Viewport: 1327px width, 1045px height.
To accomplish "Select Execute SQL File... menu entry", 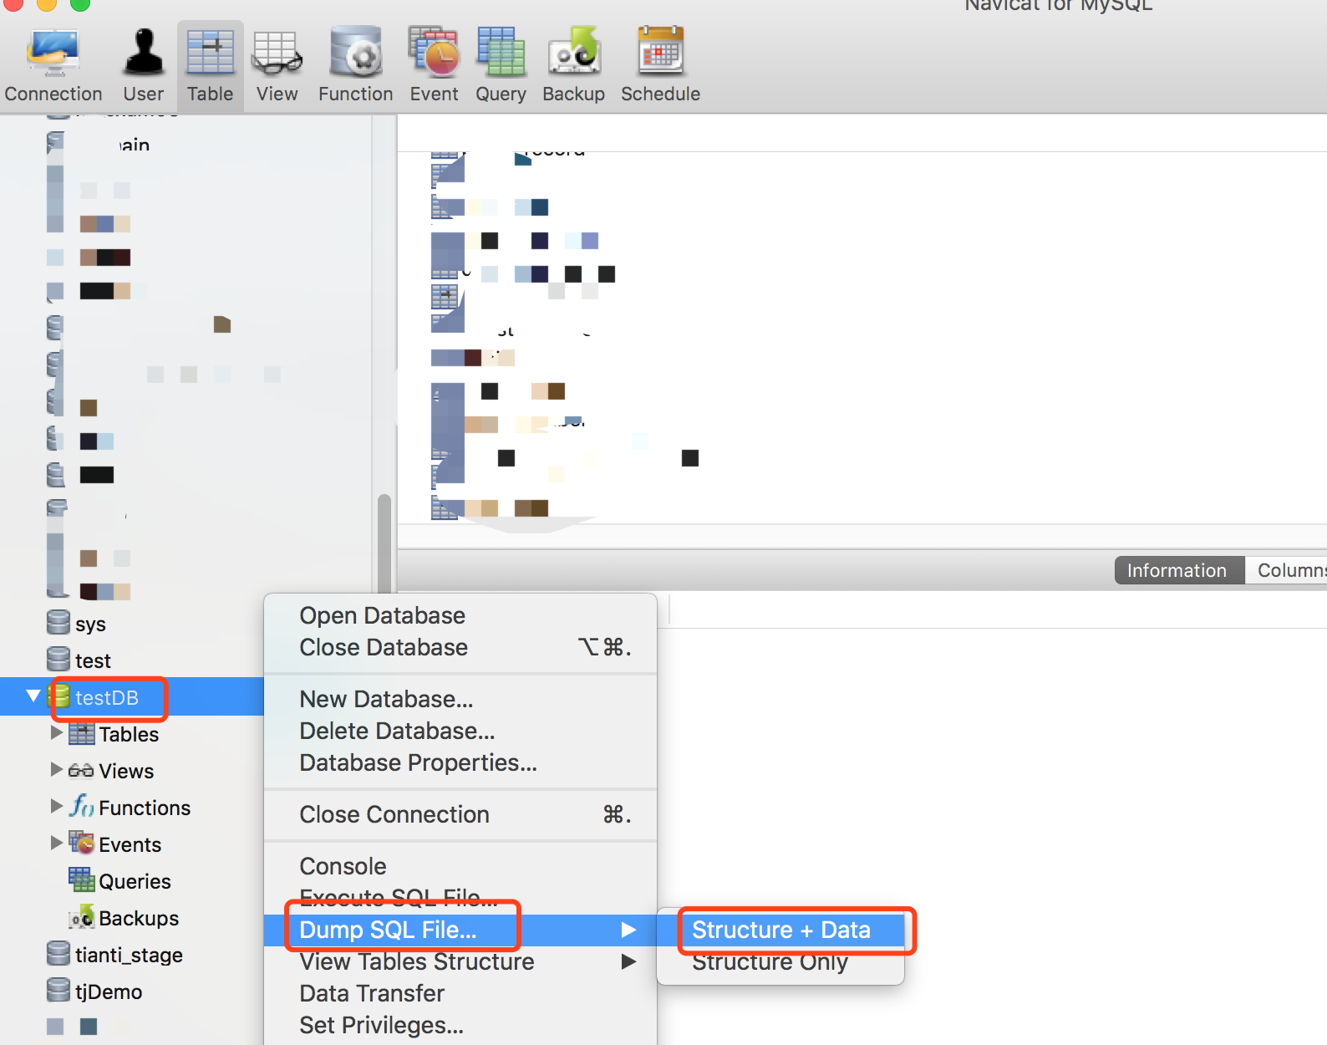I will coord(460,898).
